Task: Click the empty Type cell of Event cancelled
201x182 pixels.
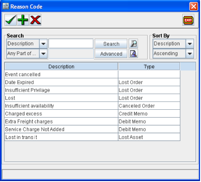Action: (x=149, y=74)
